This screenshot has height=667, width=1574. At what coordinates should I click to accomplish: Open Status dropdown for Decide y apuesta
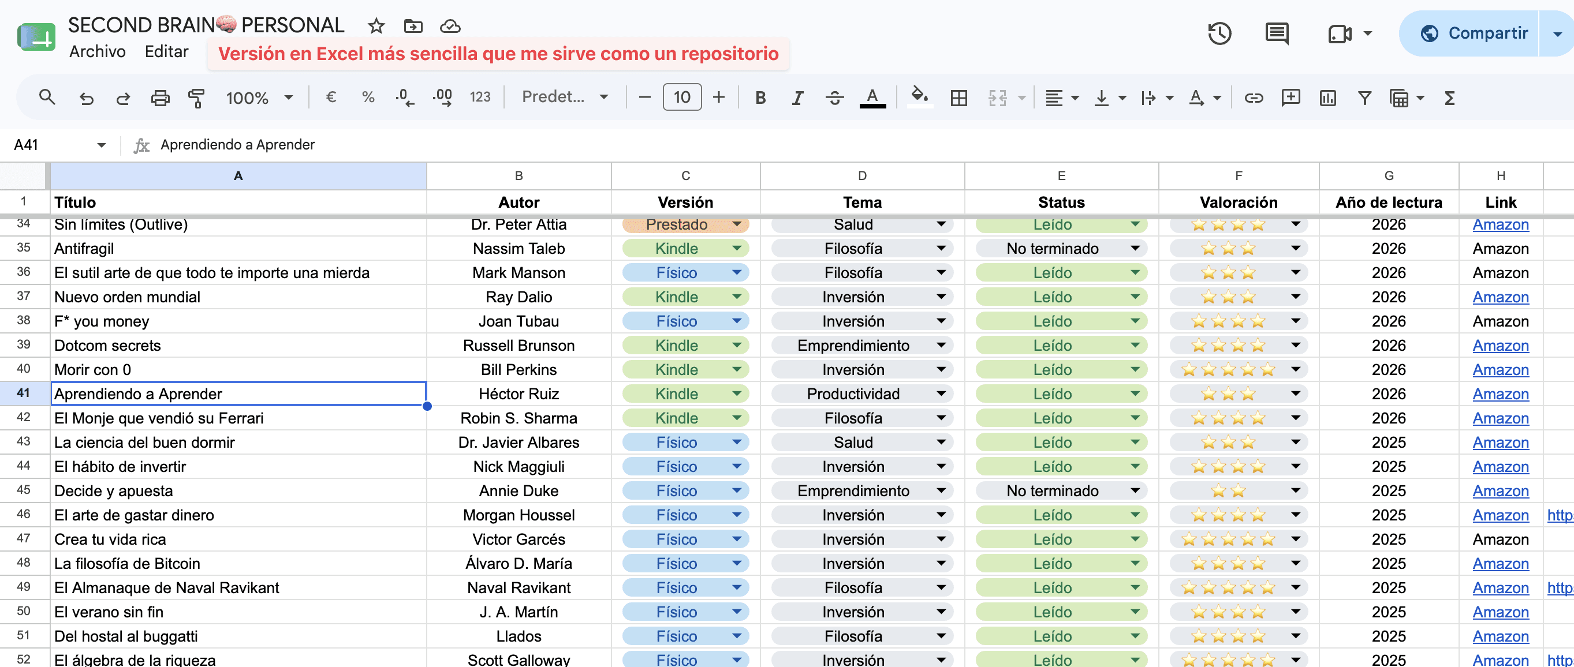click(1135, 490)
